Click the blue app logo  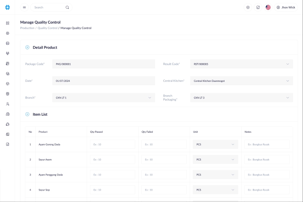tap(8, 7)
